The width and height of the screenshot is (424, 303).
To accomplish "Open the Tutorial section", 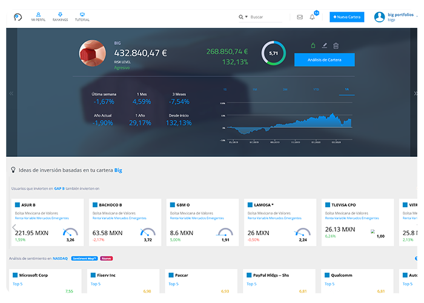I will [82, 16].
